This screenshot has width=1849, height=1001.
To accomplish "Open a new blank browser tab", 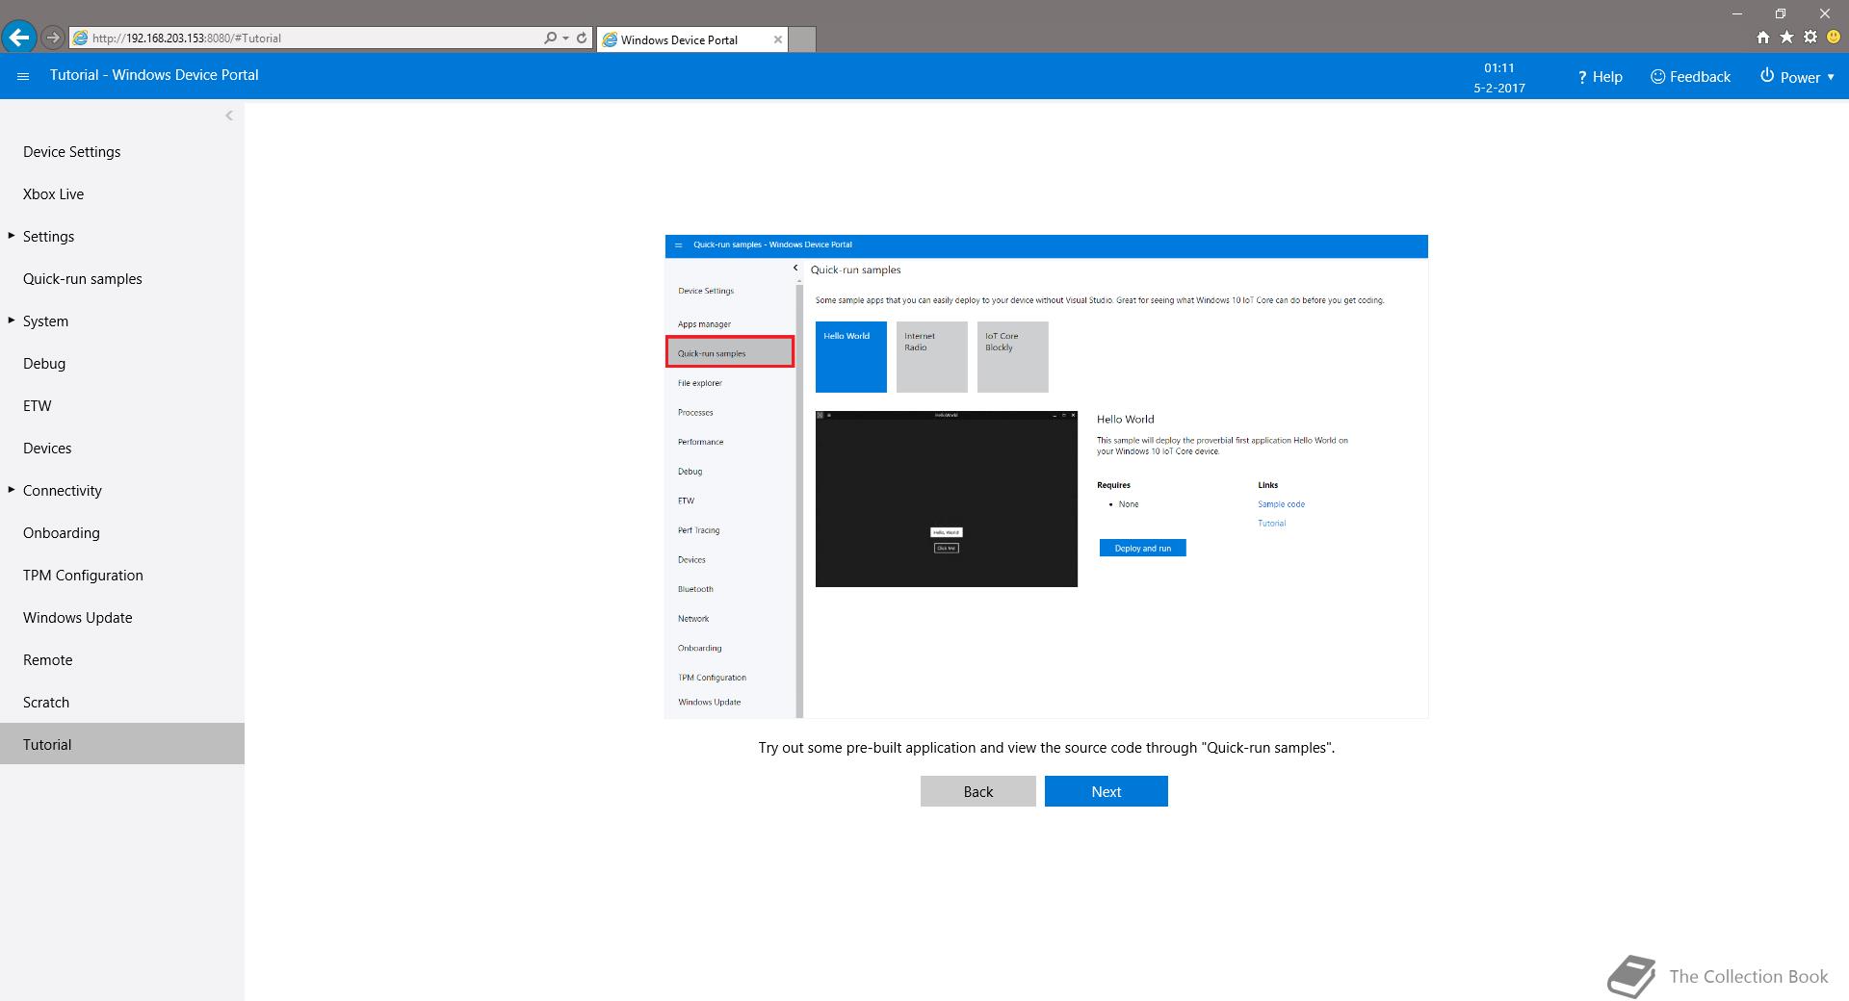I will click(x=802, y=39).
